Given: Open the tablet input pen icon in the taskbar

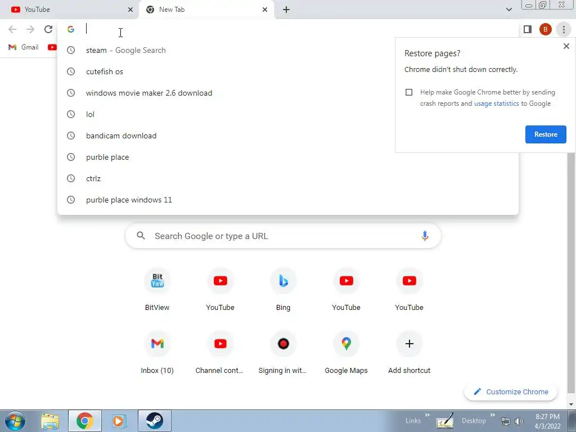Looking at the screenshot, I should point(445,421).
